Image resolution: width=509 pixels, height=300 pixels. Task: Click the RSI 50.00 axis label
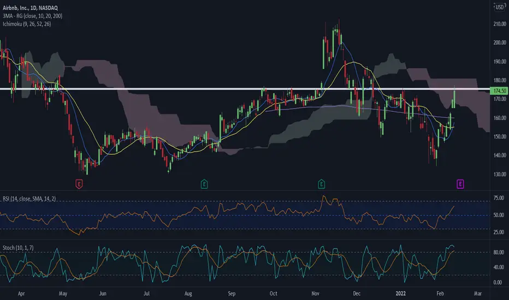coord(499,215)
